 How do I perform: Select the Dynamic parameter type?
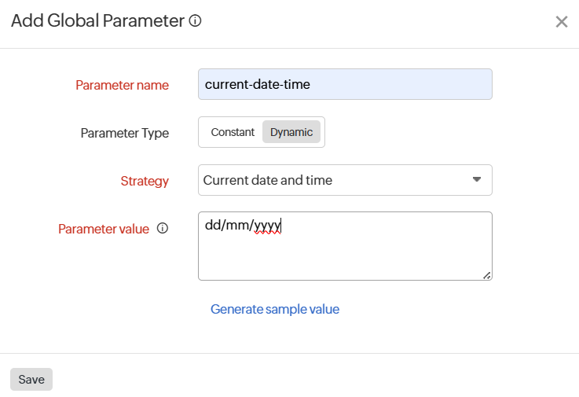click(x=291, y=132)
